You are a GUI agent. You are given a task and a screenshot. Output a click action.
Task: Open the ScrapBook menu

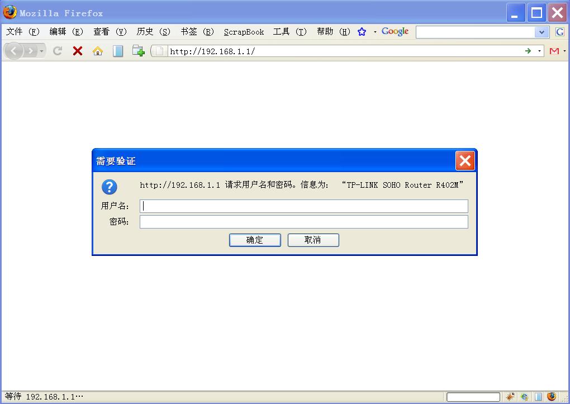coord(244,32)
